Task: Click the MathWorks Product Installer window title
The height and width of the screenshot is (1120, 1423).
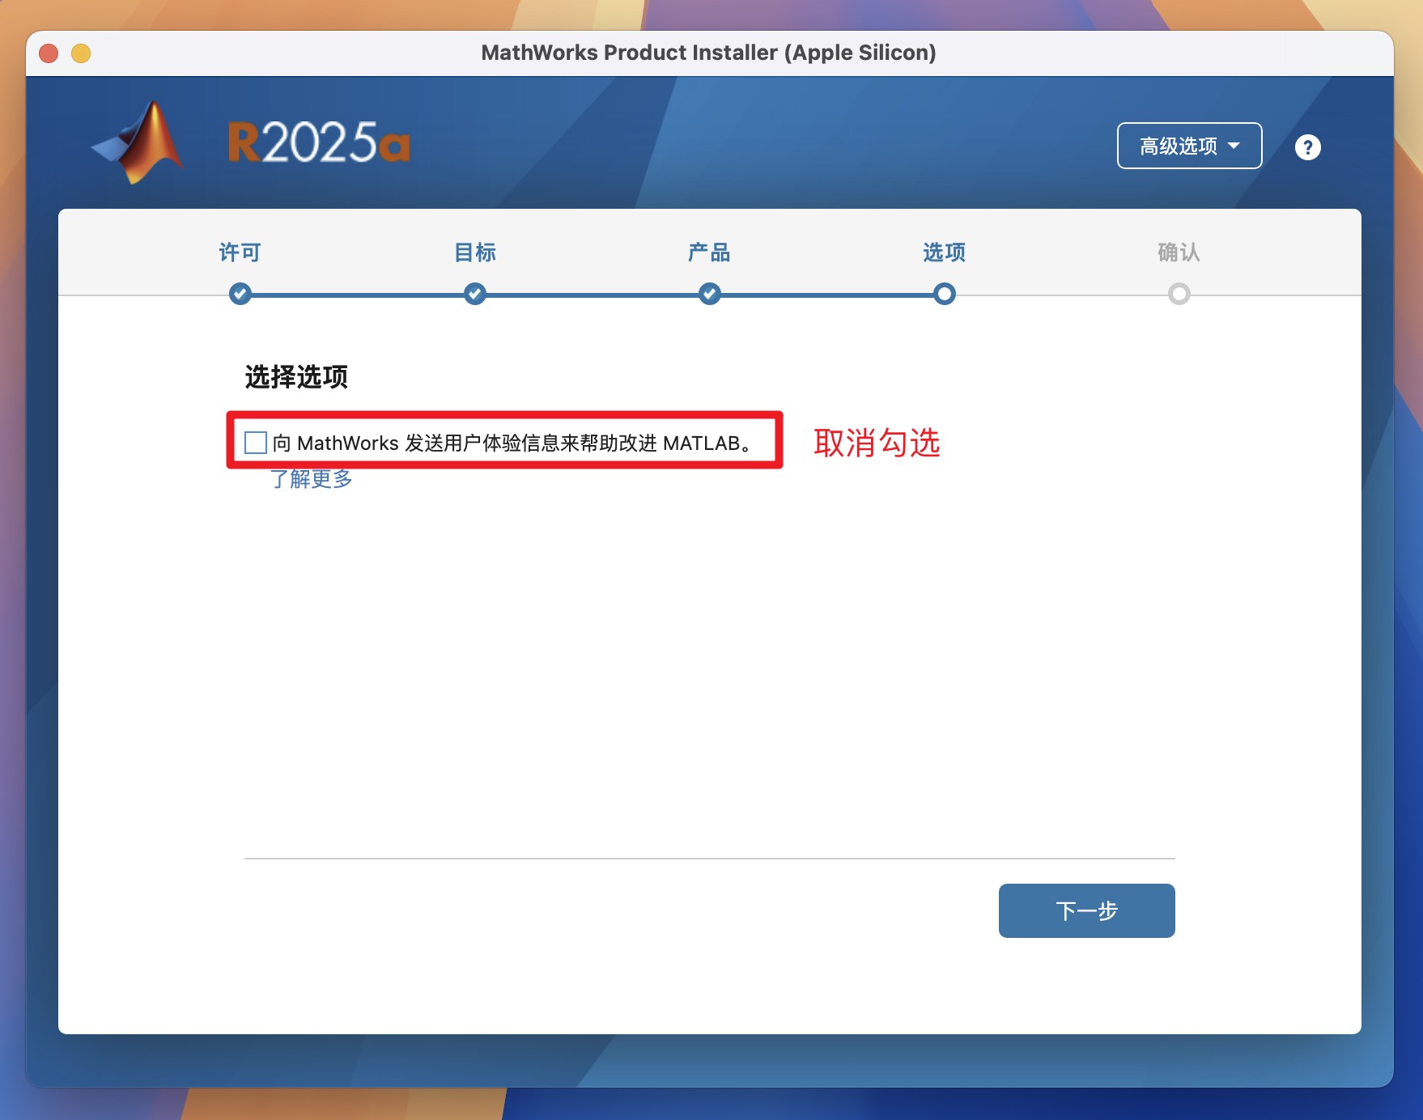Action: pos(708,53)
